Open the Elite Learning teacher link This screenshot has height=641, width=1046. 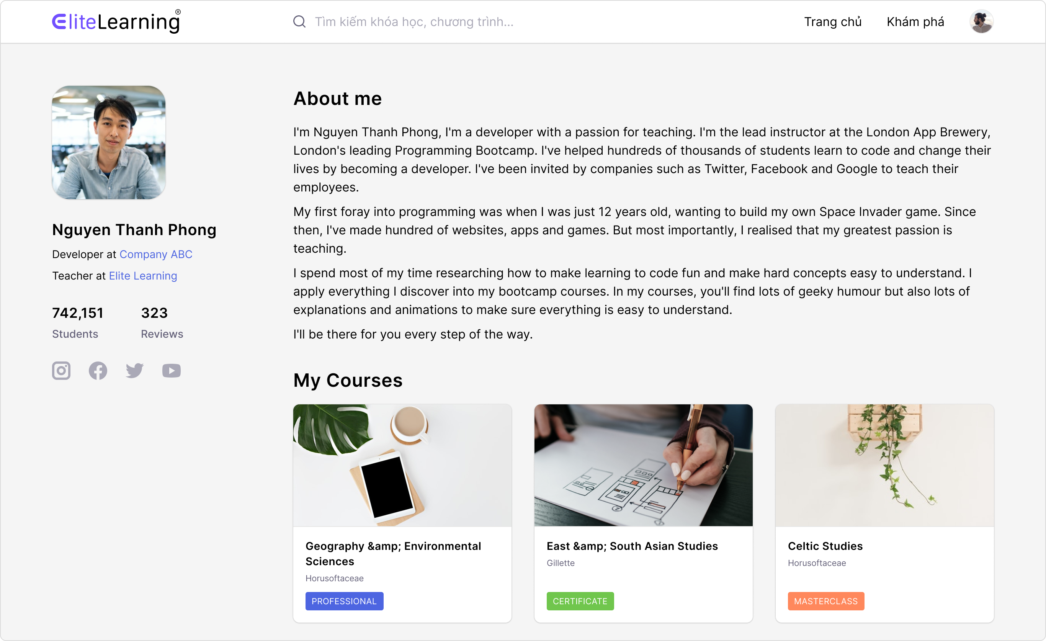(143, 276)
